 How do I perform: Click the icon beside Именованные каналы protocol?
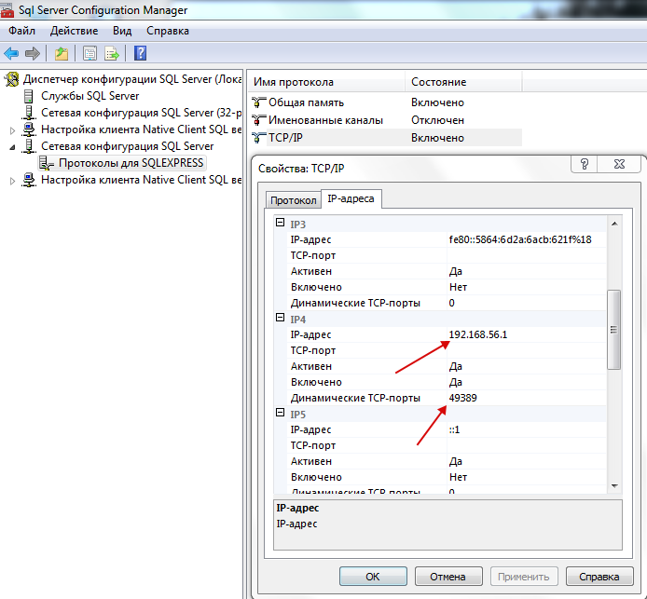tap(258, 120)
